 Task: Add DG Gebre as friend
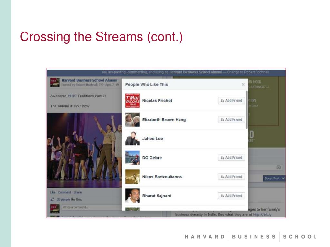231,158
